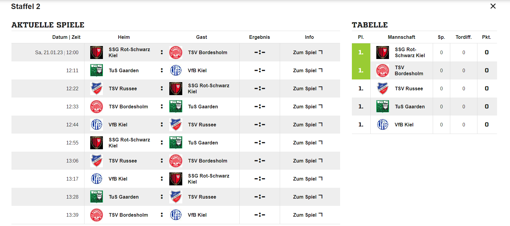Select SSG Rot-Schwarz Kiel in the Tabelle

410,52
